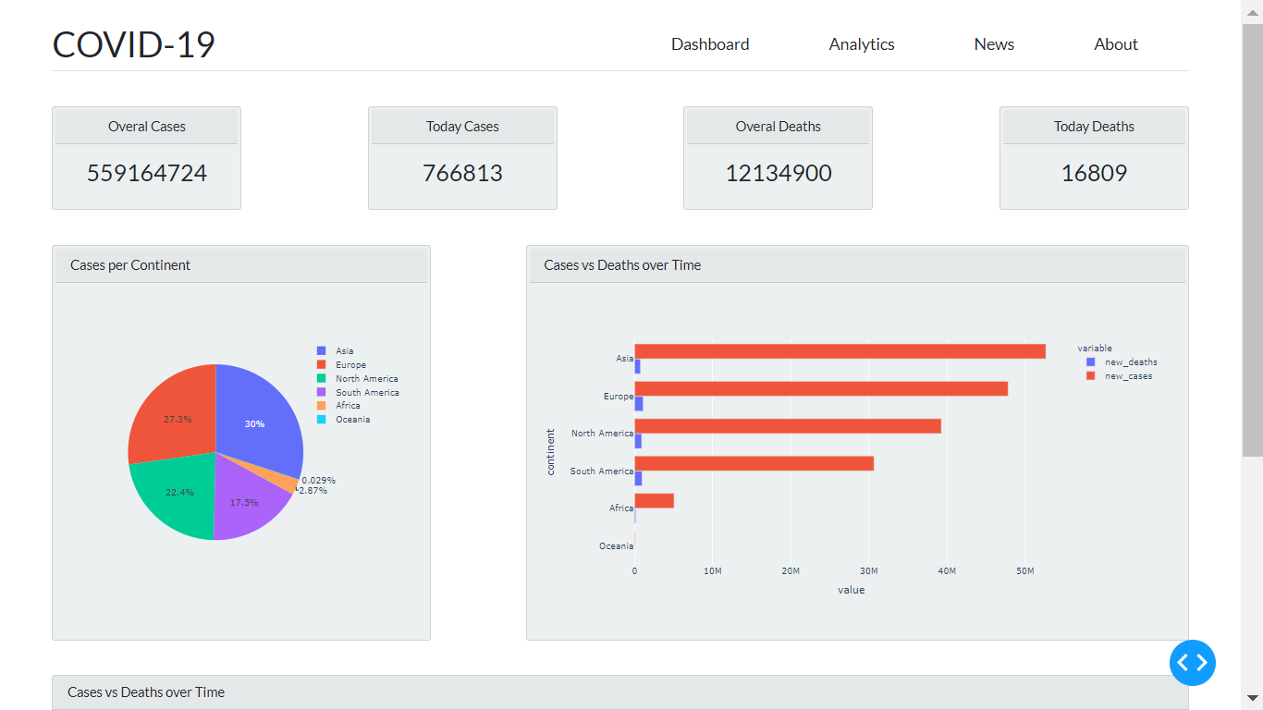Open the News section
The height and width of the screenshot is (710, 1263).
click(x=994, y=43)
